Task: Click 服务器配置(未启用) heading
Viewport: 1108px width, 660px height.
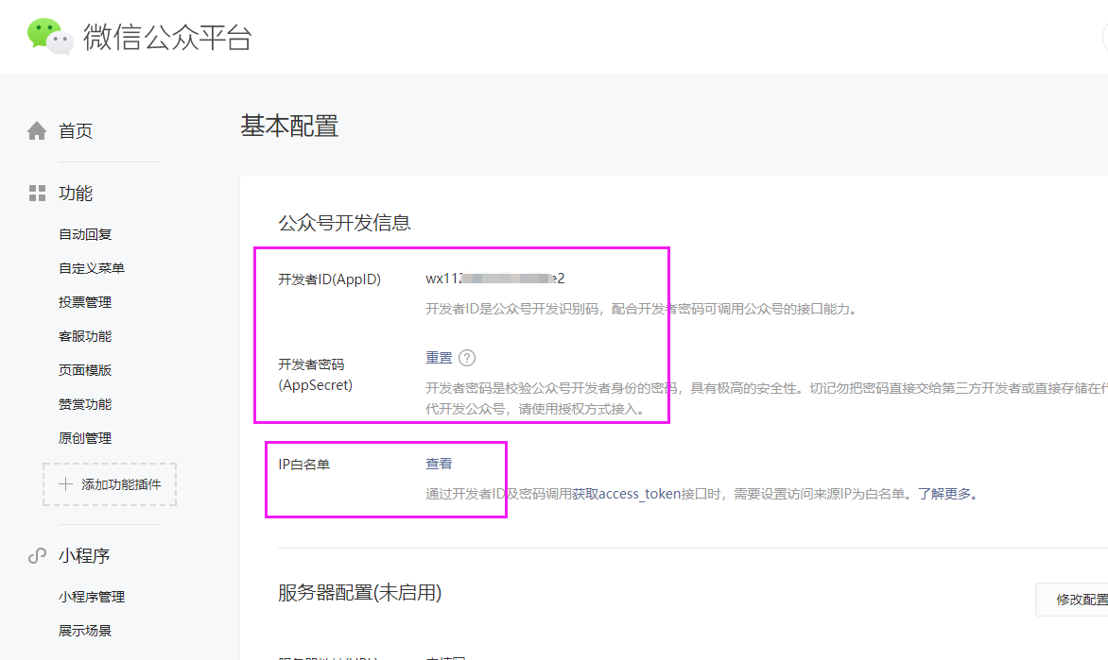Action: pyautogui.click(x=359, y=593)
